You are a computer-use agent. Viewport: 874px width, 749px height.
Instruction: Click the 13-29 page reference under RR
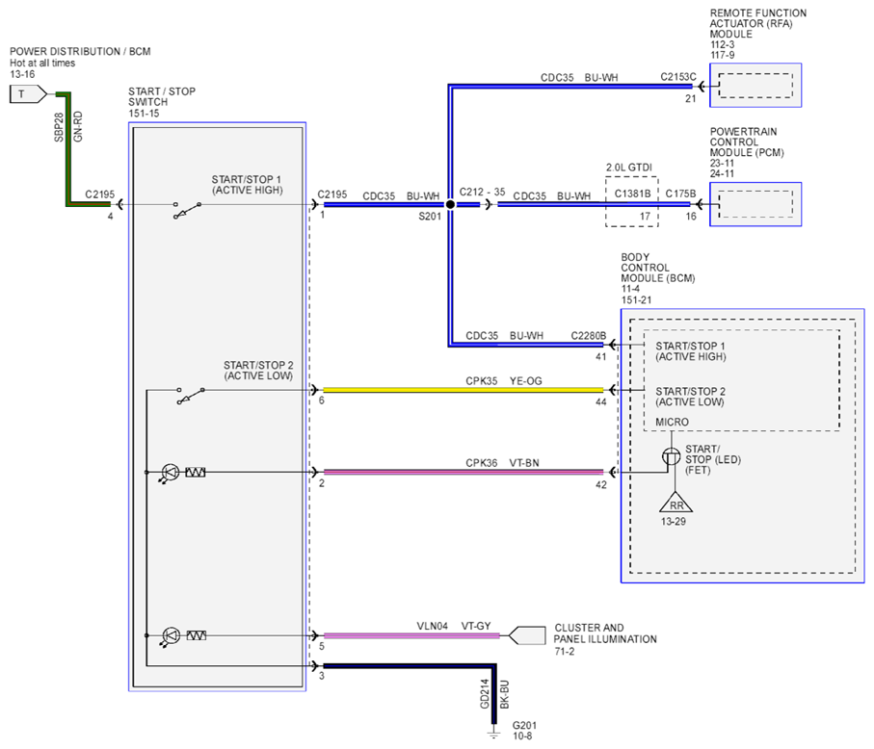[674, 522]
